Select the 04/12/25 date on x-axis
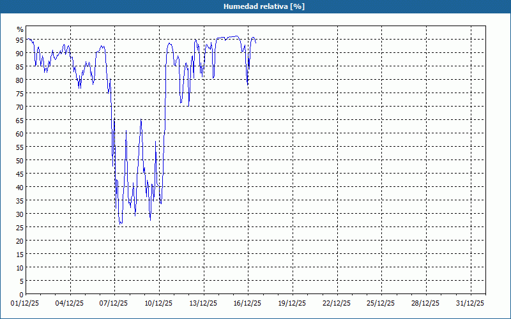 point(70,303)
